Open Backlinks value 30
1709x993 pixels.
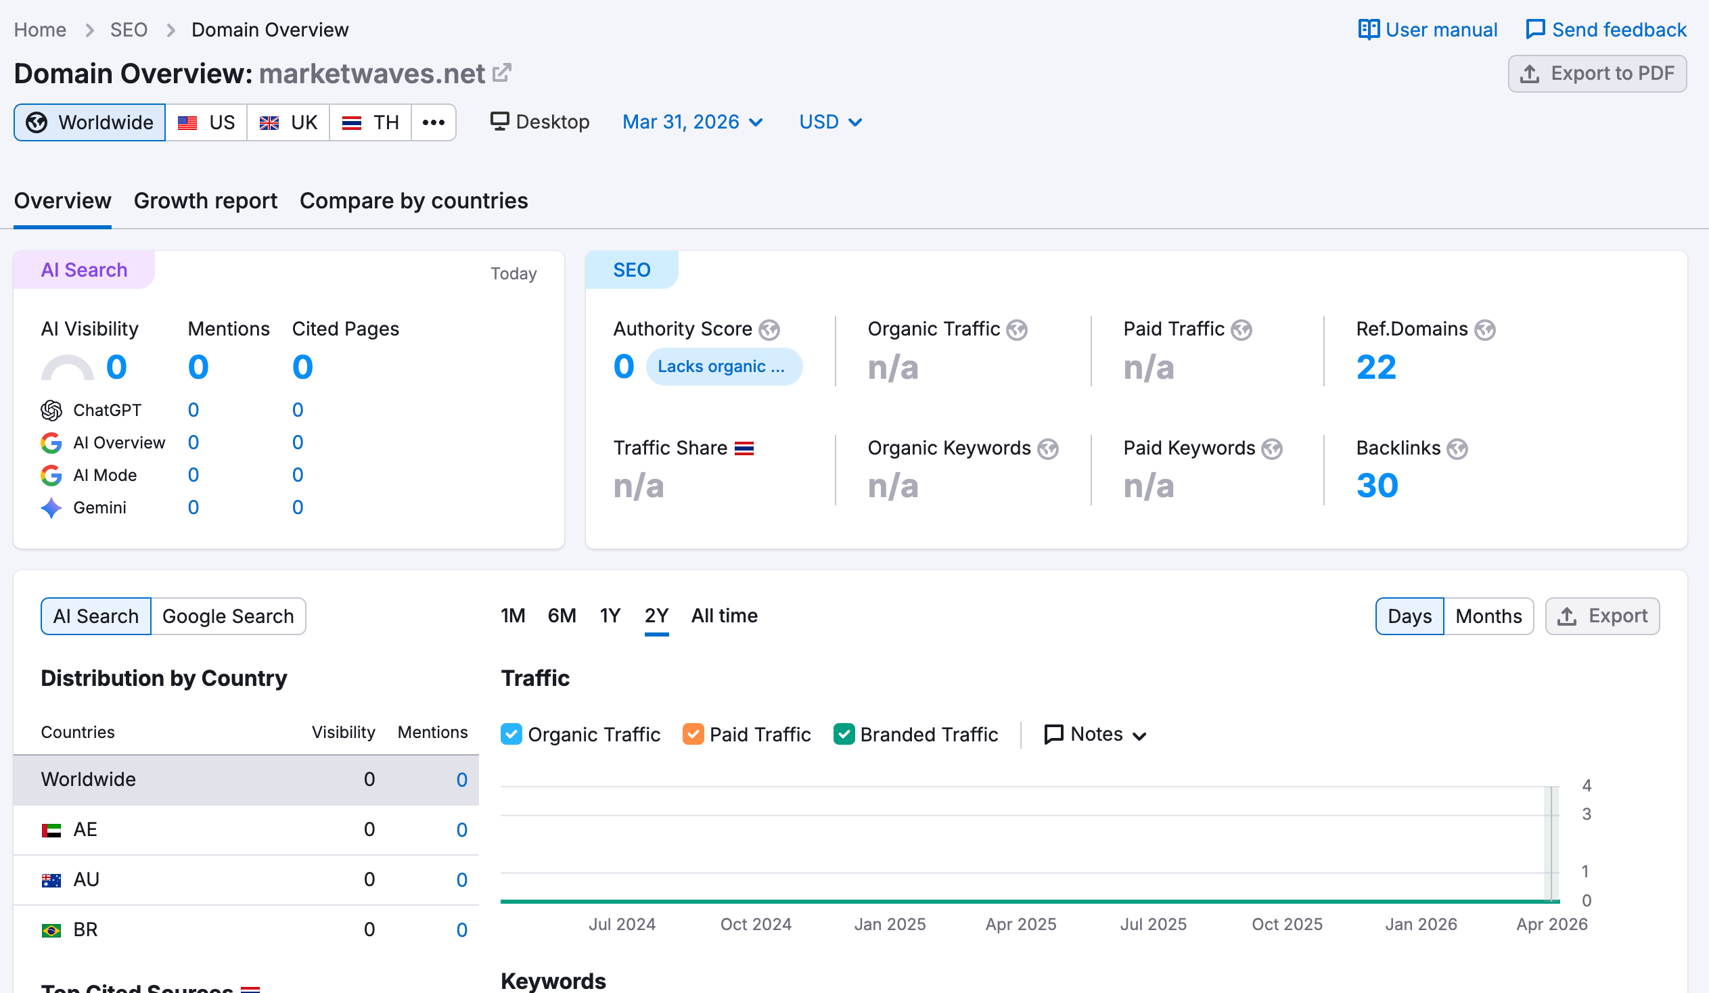[1377, 485]
